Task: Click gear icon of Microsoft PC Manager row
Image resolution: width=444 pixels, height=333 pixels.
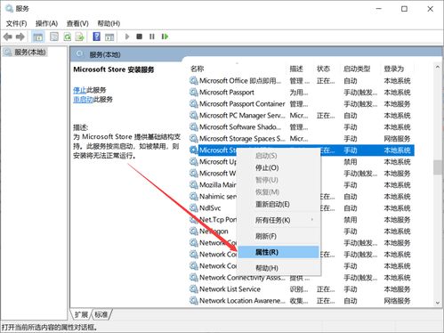Action: point(194,116)
